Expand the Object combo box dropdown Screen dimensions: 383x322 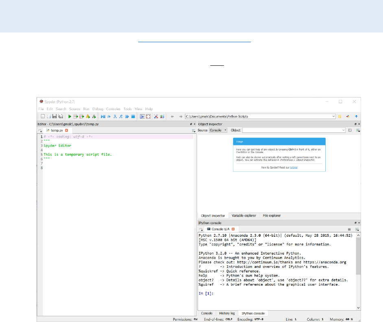click(343, 130)
